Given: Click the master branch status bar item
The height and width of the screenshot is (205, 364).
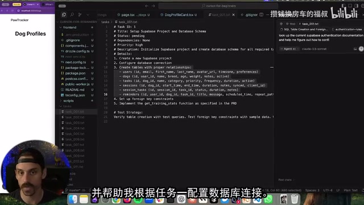Looking at the screenshot, I should pyautogui.click(x=73, y=190).
